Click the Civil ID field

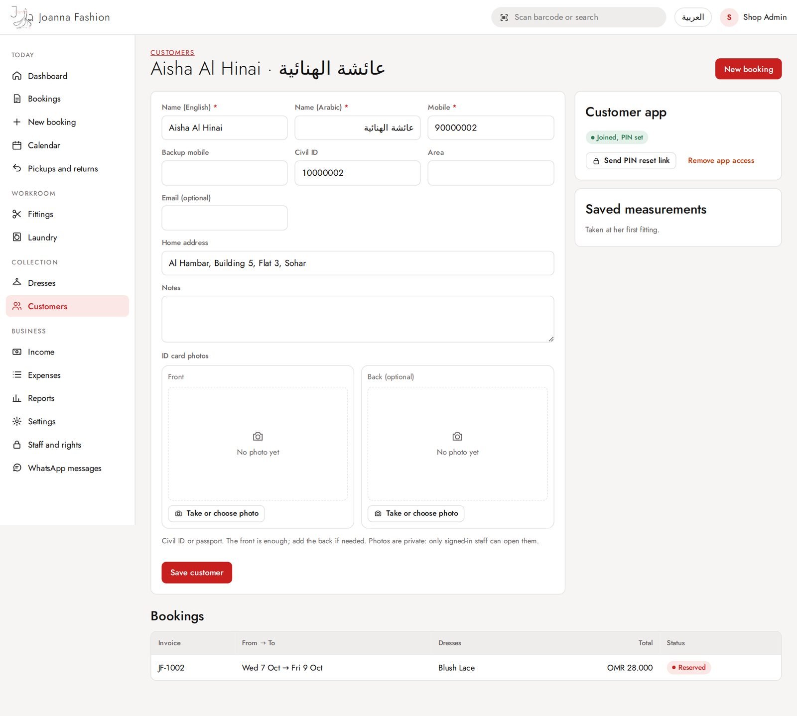pos(357,173)
